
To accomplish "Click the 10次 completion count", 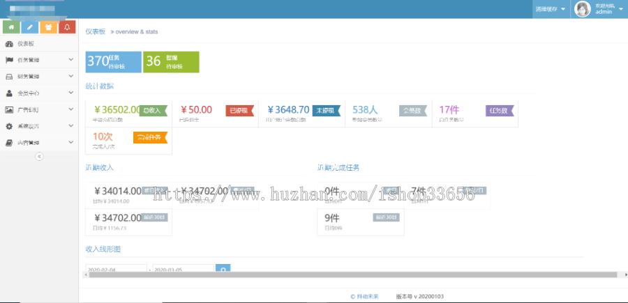I will [103, 137].
